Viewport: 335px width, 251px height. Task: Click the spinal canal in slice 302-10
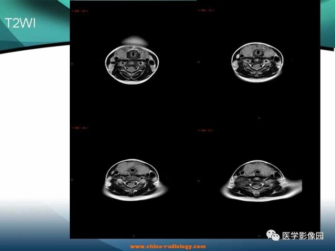tap(131, 183)
